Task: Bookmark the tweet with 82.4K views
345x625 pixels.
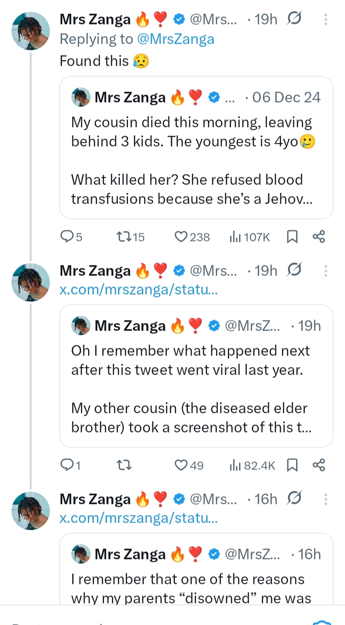Action: [292, 465]
